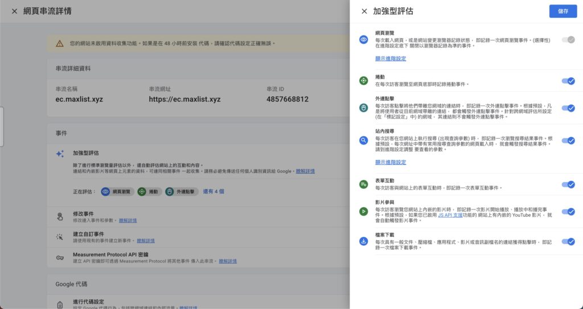583x309 pixels.
Task: Open 瞭解詳情 link under Measurement Protocol
Action: coord(228,261)
